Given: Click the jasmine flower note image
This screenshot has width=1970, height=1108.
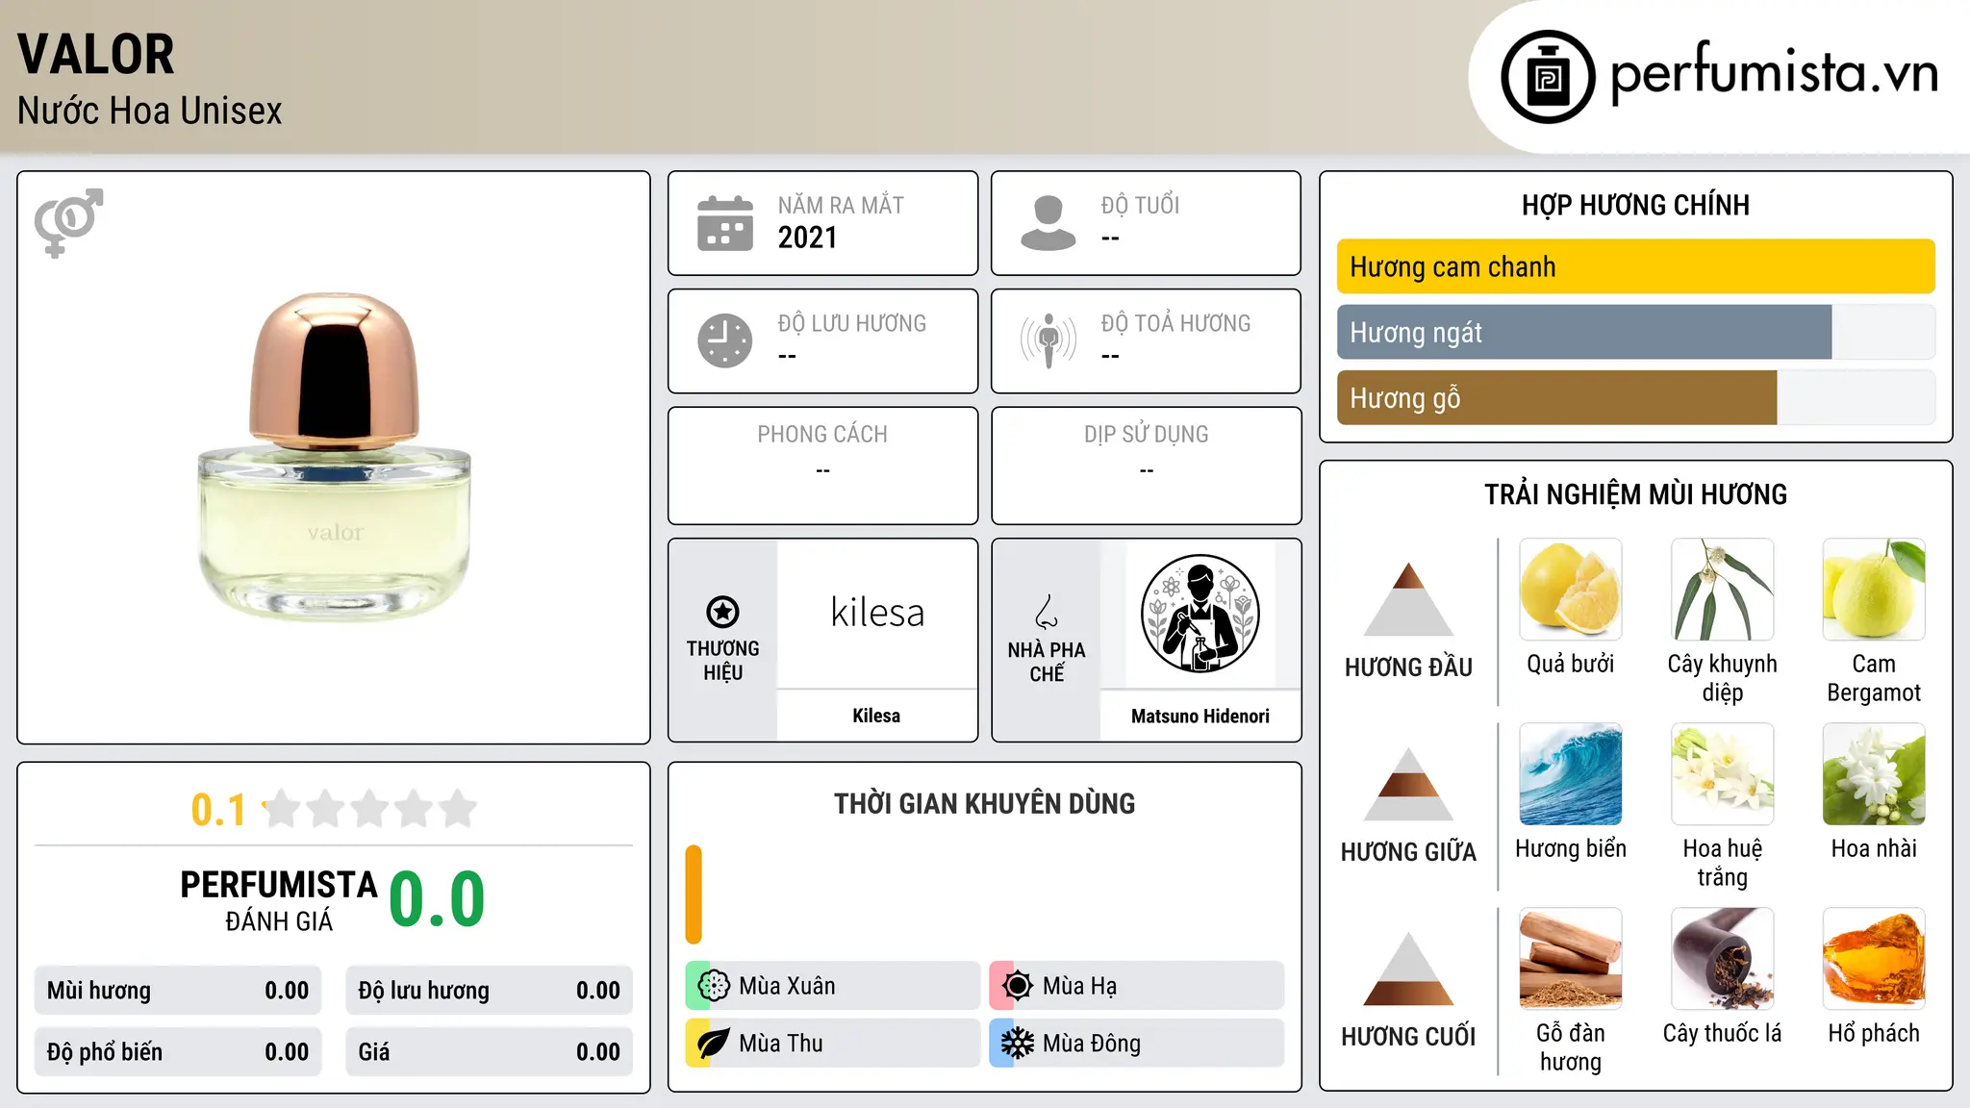Looking at the screenshot, I should [1874, 774].
